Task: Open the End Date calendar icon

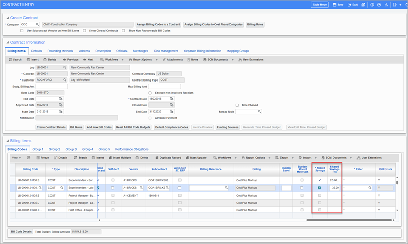Action: tap(172, 111)
